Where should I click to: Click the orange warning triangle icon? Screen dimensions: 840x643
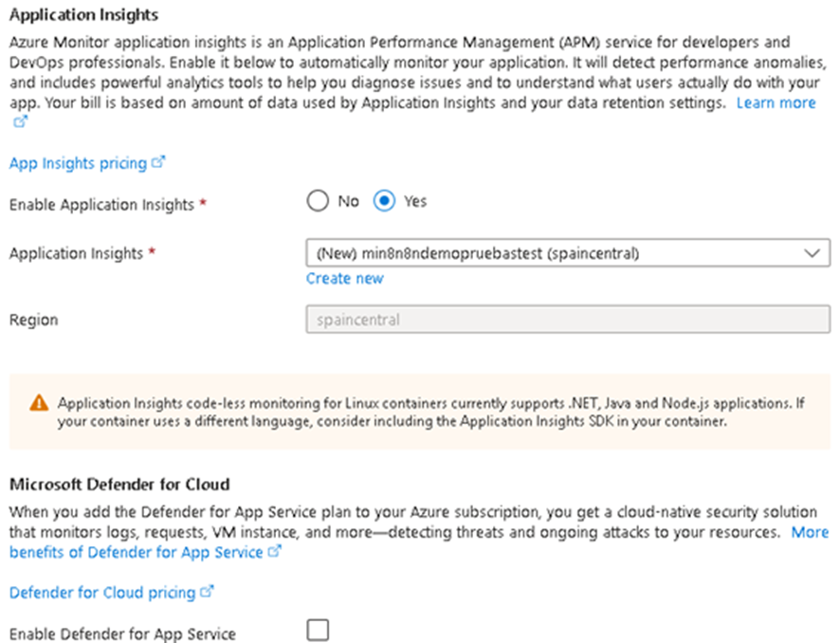[38, 403]
